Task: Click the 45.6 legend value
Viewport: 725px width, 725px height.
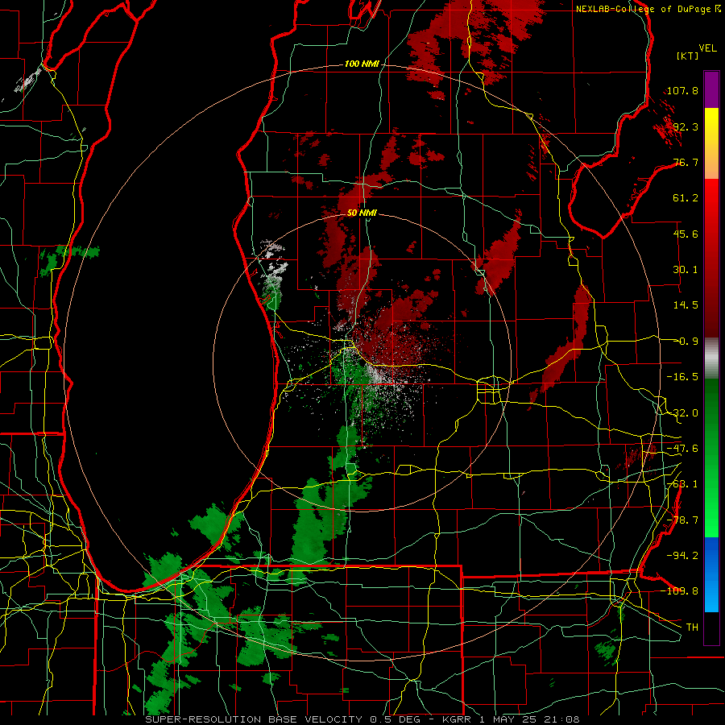Action: pos(686,234)
